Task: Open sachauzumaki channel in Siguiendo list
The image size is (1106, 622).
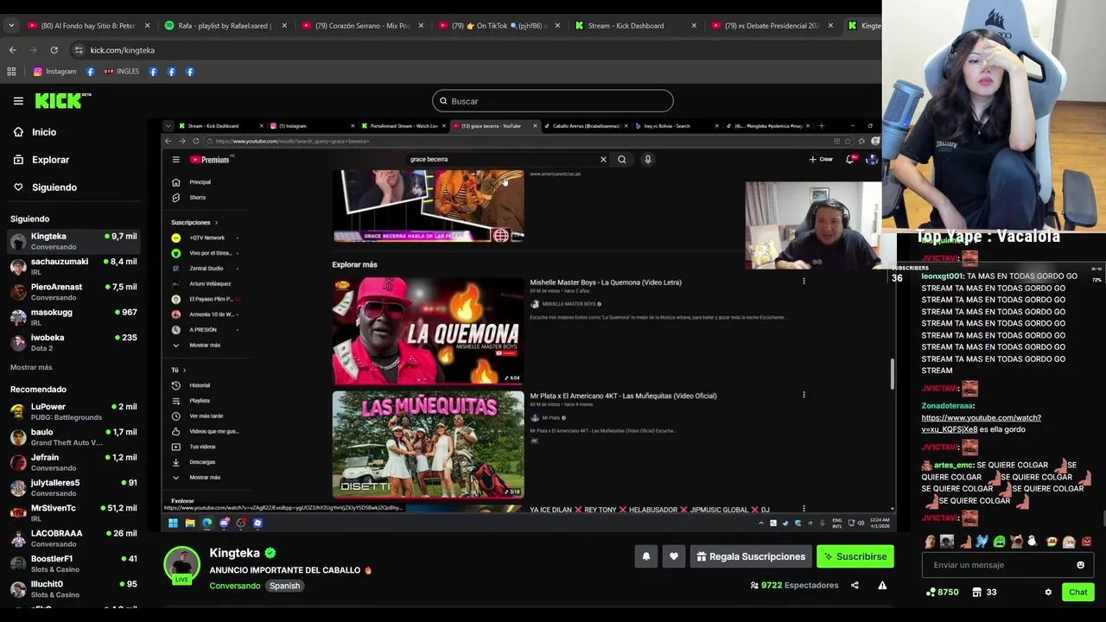Action: coord(73,266)
